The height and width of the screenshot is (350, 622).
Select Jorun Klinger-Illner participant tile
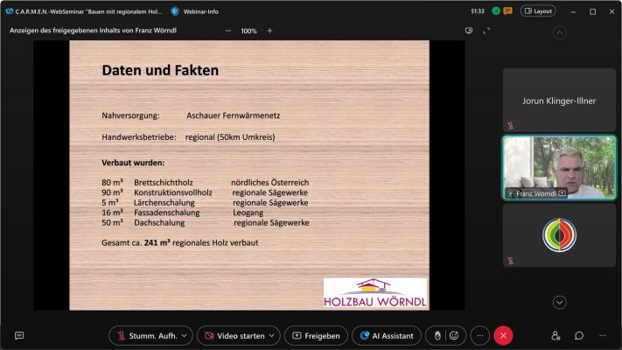[559, 100]
